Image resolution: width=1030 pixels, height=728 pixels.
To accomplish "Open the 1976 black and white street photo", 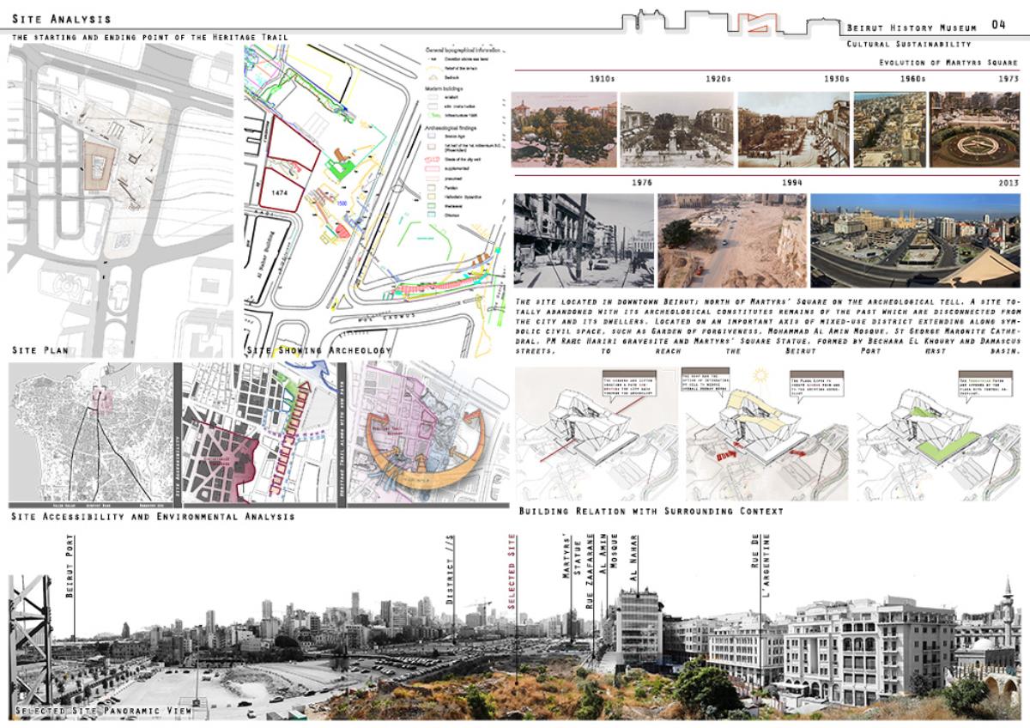I will point(582,240).
